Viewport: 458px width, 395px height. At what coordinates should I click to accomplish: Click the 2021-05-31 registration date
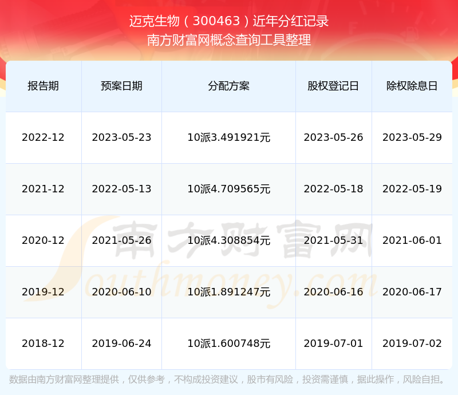point(333,240)
